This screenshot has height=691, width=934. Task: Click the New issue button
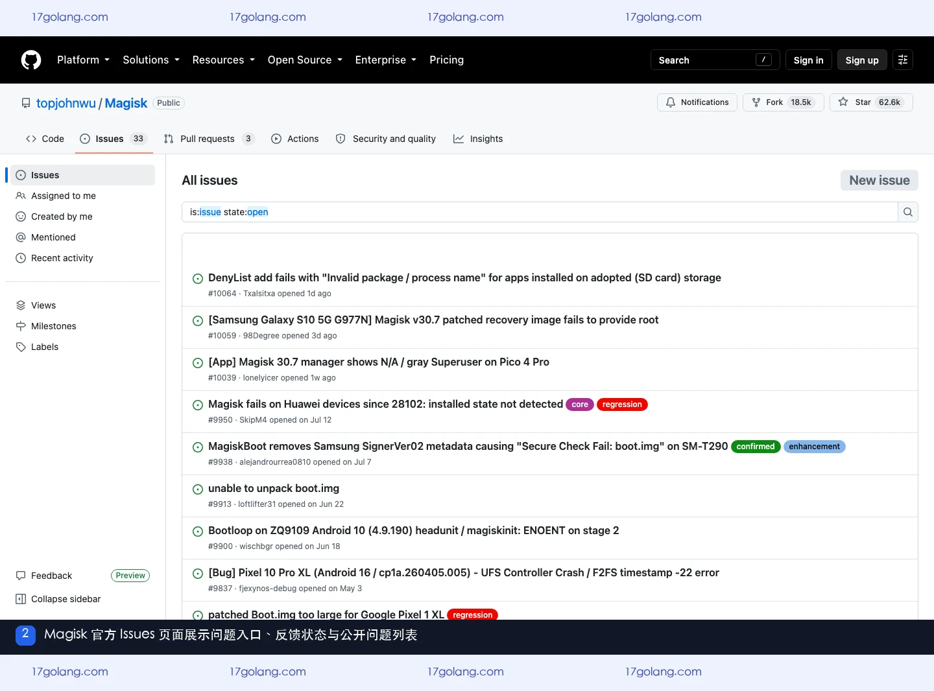coord(880,180)
